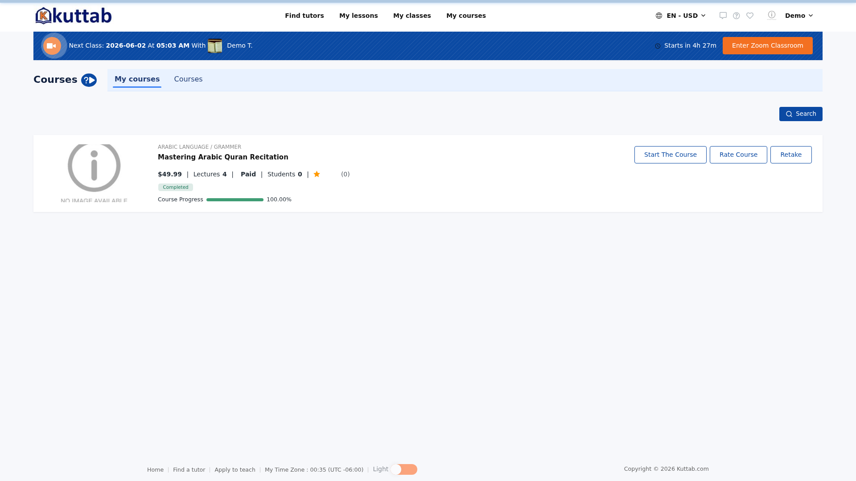Viewport: 856px width, 481px height.
Task: Follow the Find a tutor footer link
Action: [x=189, y=470]
